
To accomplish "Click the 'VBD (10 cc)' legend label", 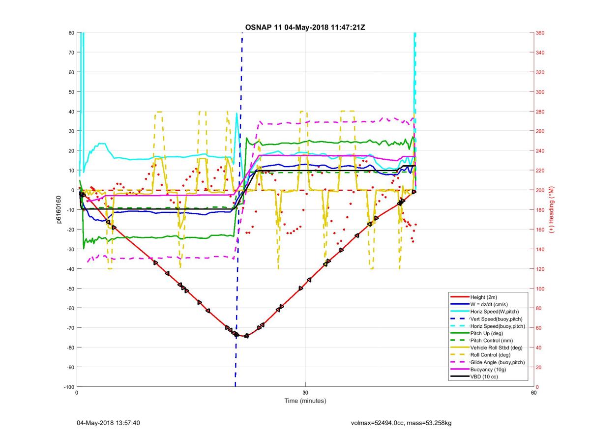I will tap(485, 377).
